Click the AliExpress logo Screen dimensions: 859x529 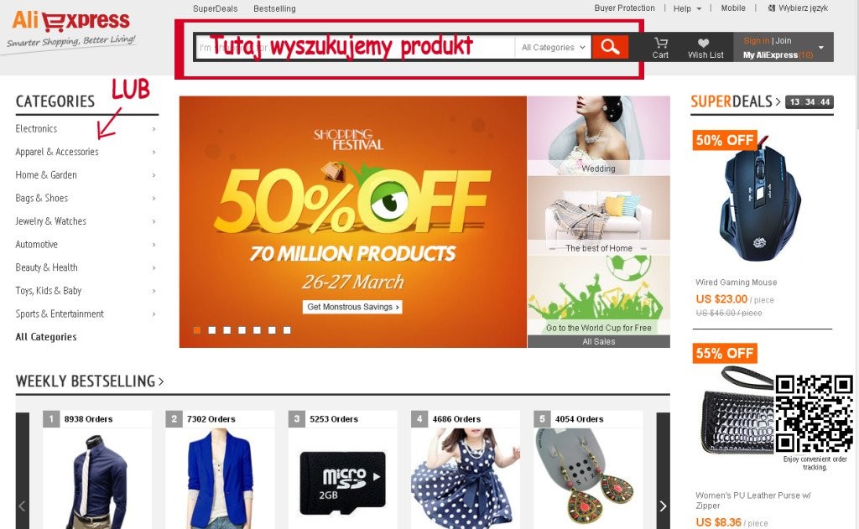71,29
